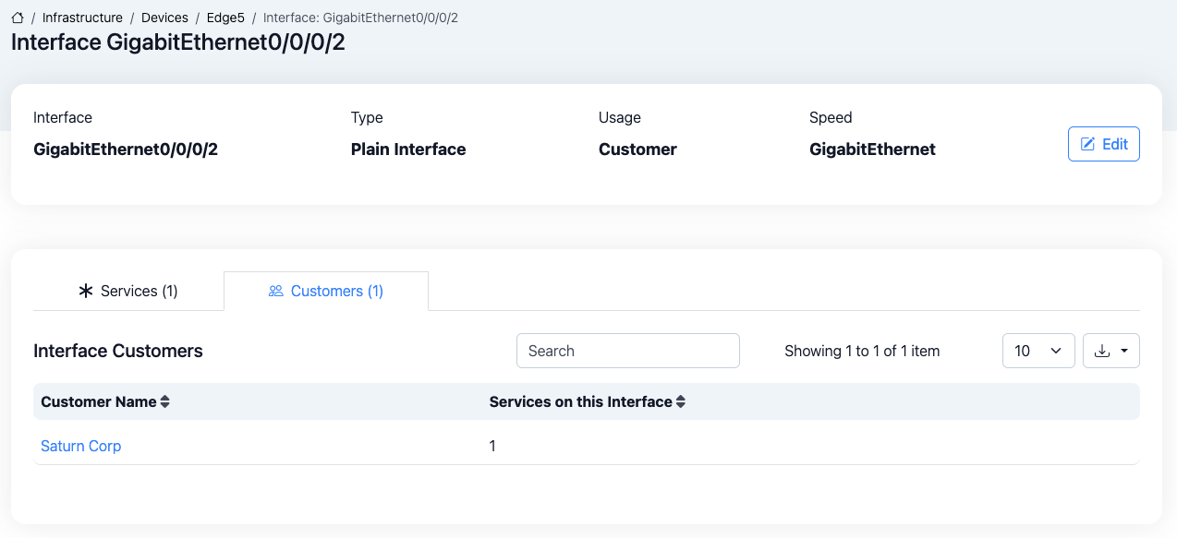Viewport: 1177px width, 538px height.
Task: Sort using Services on this Interface arrows
Action: (681, 402)
